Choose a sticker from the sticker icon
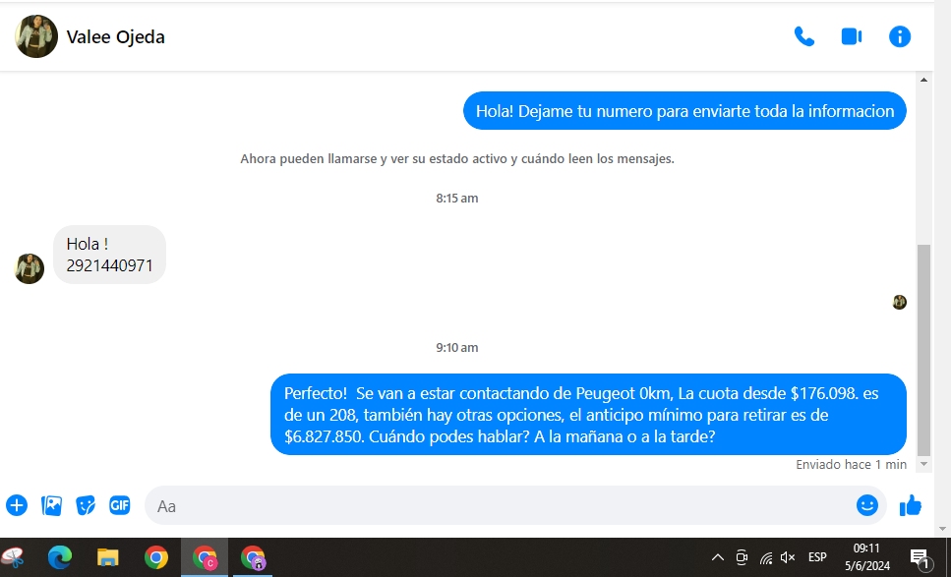The image size is (951, 577). [x=86, y=505]
